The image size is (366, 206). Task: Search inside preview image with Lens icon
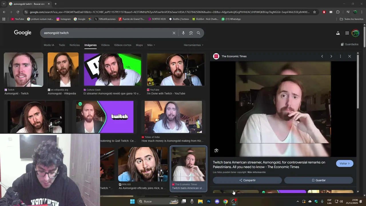[216, 150]
